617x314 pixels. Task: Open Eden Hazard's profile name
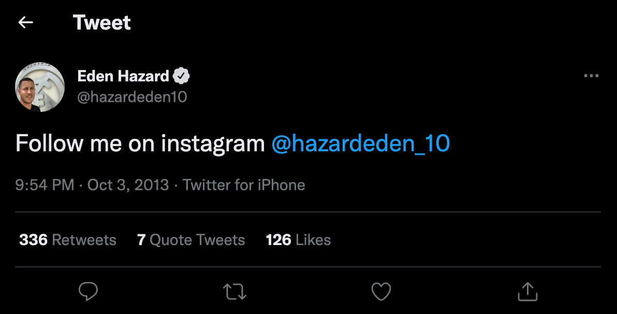pyautogui.click(x=124, y=75)
